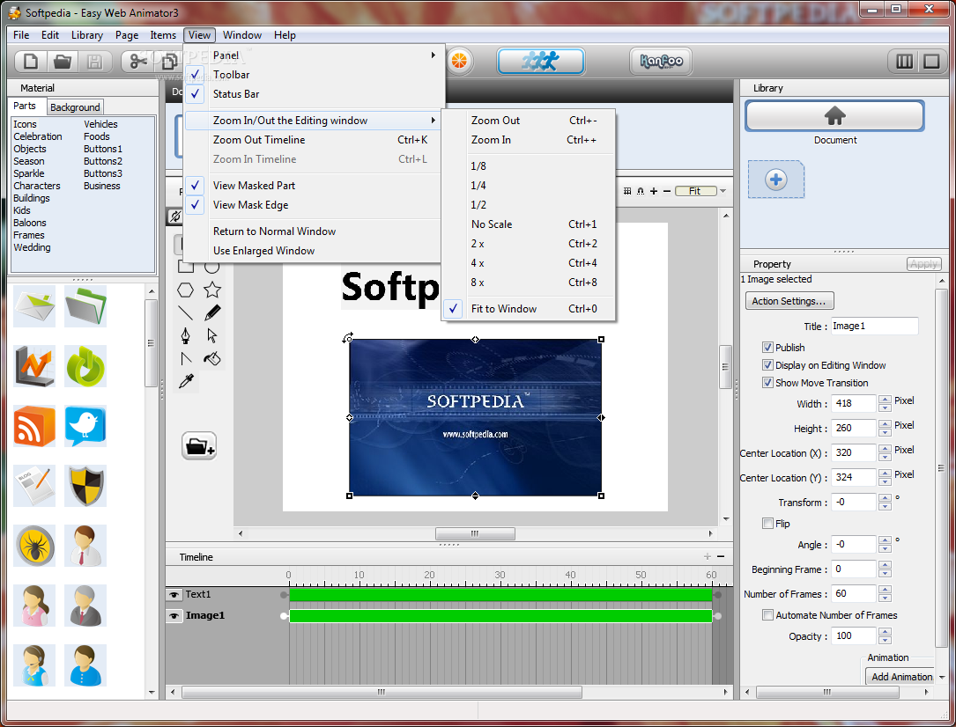956x727 pixels.
Task: Select the eyedropper tool
Action: coord(186,381)
